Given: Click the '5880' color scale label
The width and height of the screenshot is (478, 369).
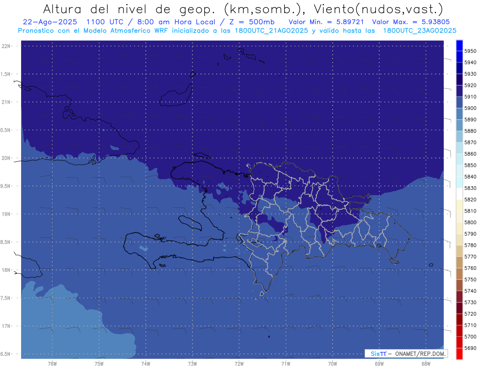Looking at the screenshot, I should 470,131.
